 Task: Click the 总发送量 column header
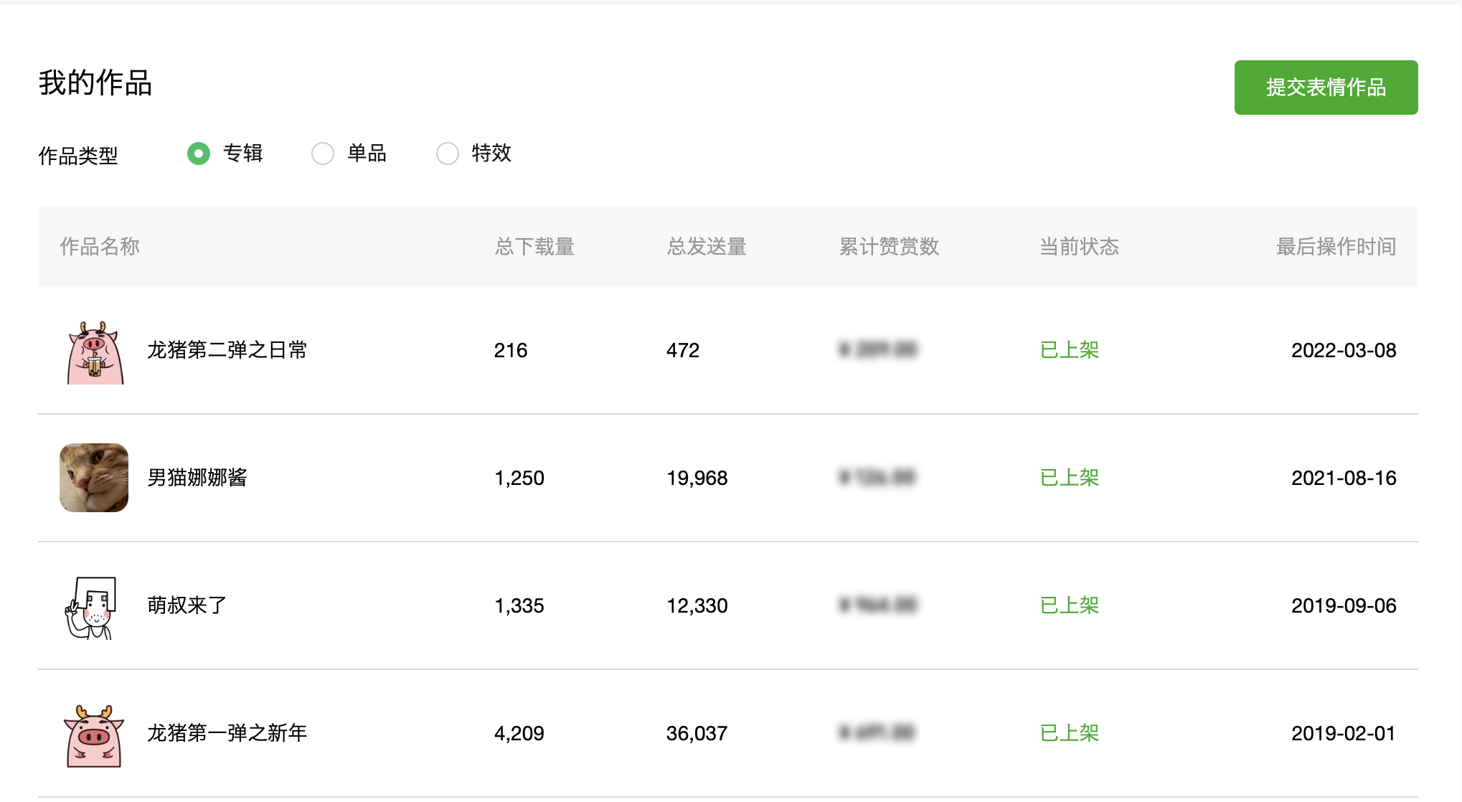pyautogui.click(x=707, y=247)
